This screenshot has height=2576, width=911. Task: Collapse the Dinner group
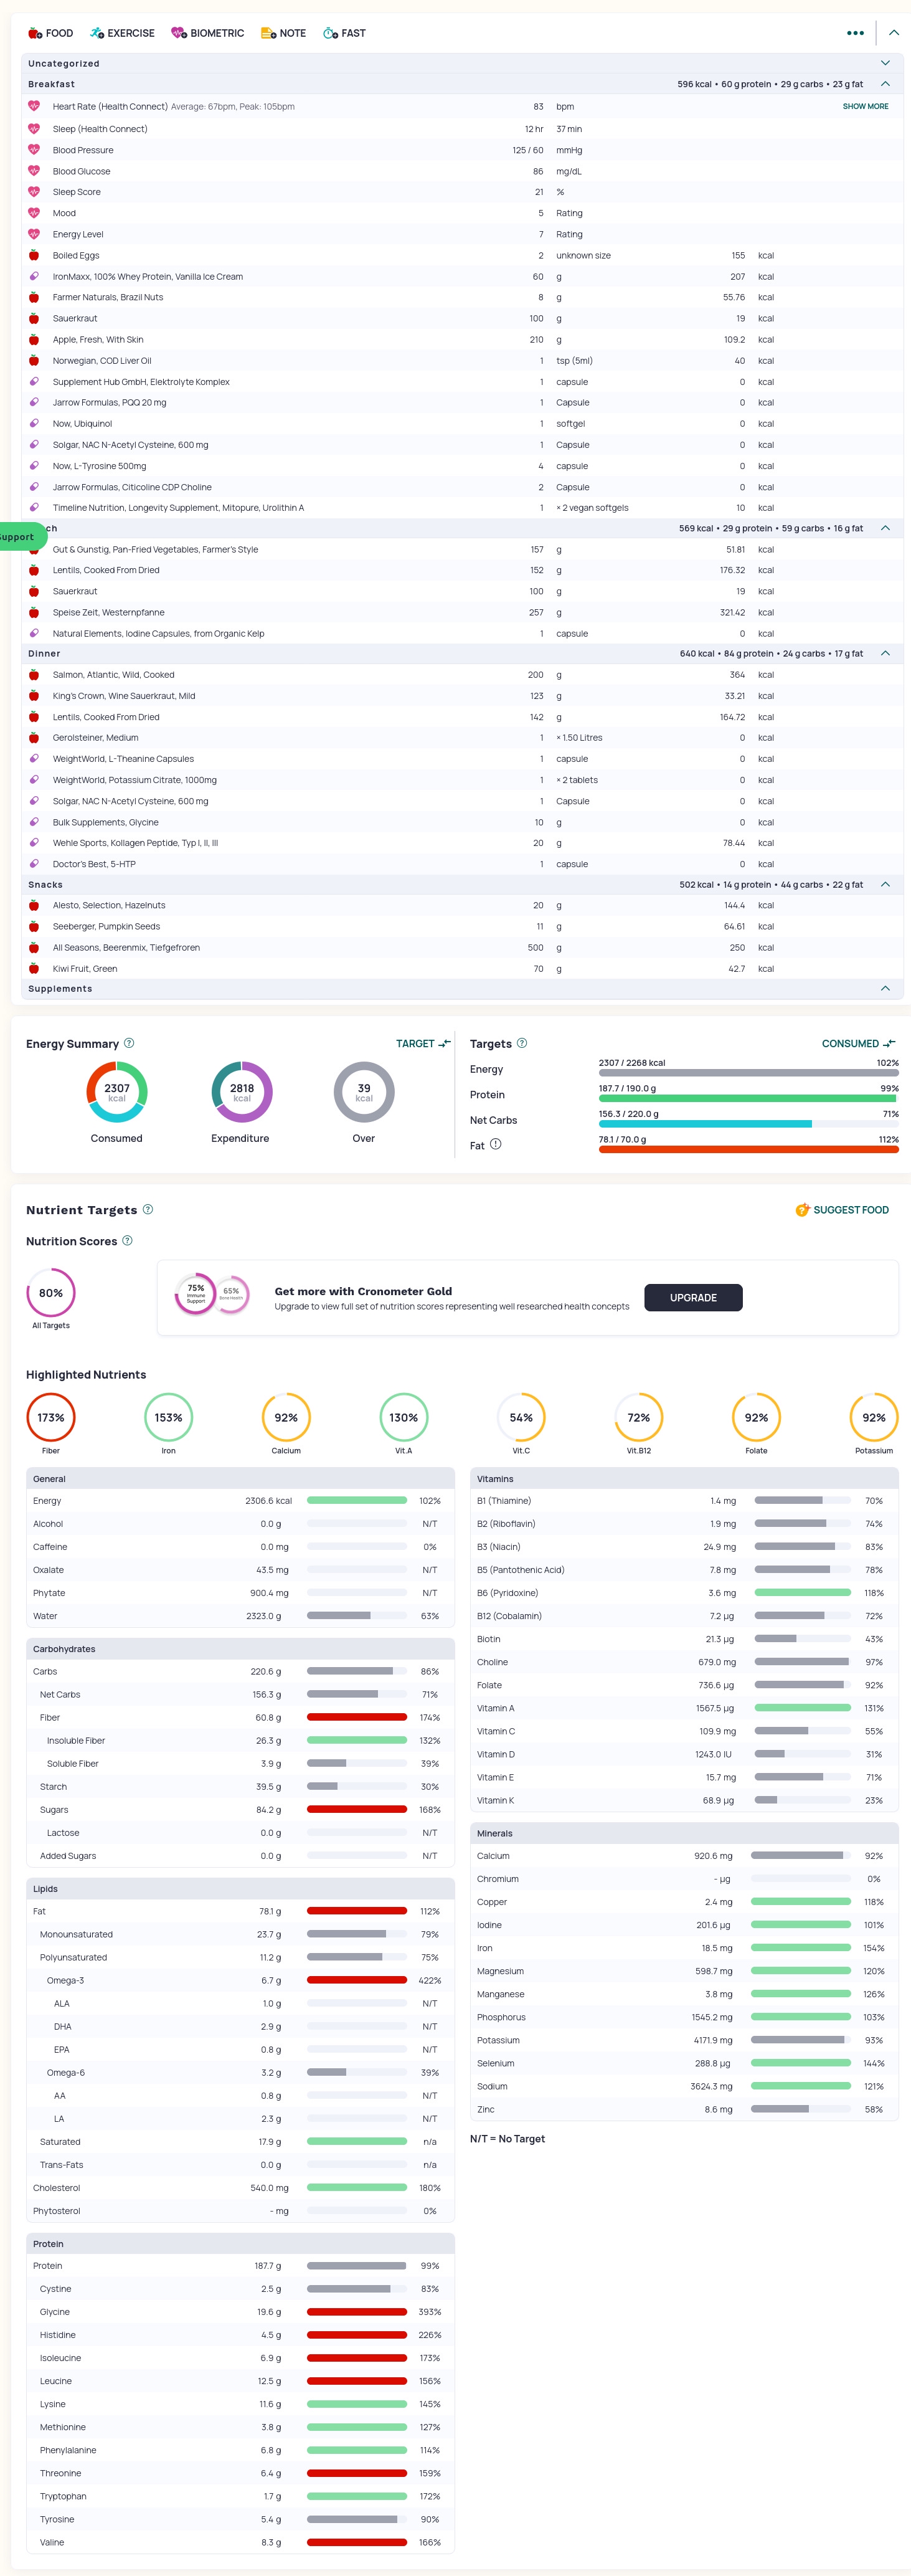tap(885, 653)
